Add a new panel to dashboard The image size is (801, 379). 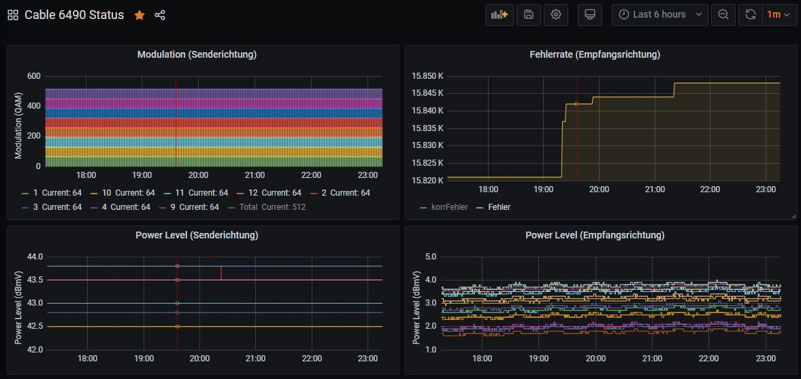click(500, 14)
